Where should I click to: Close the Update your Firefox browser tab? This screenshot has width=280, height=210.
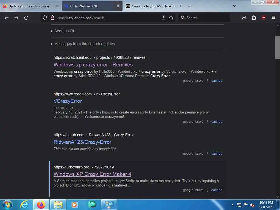click(x=57, y=6)
